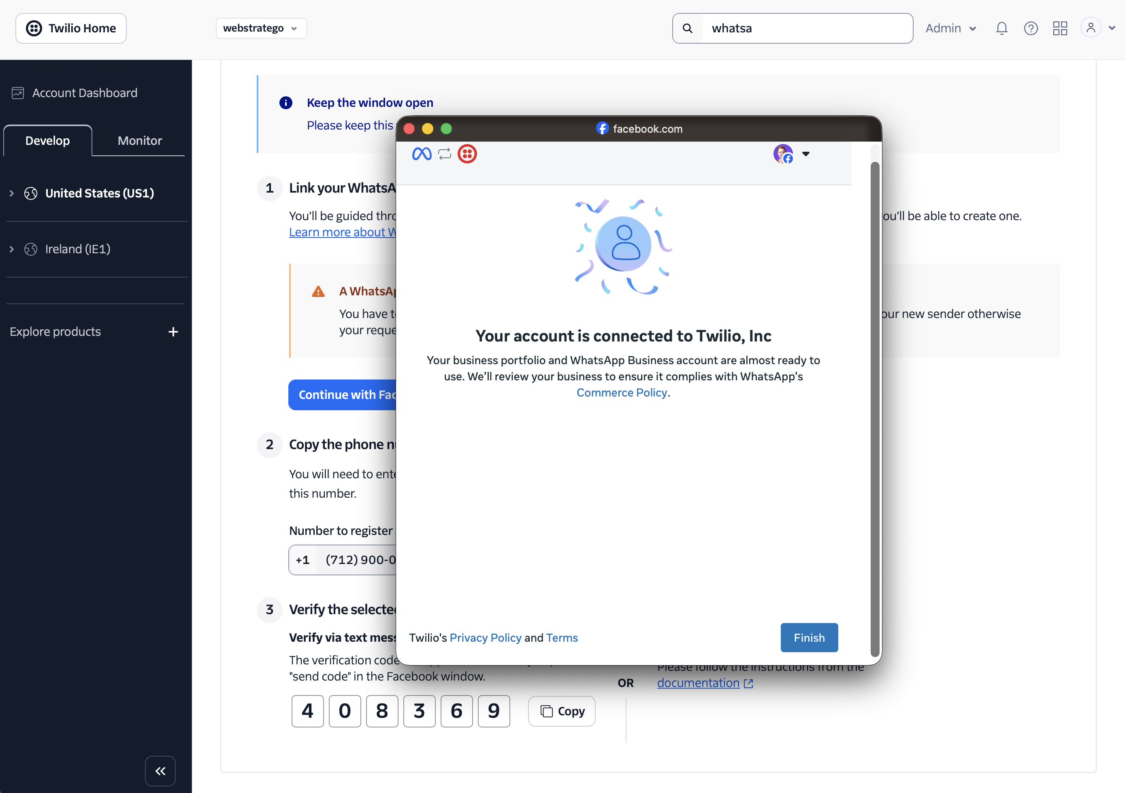Click the external link icon beside documentation

pyautogui.click(x=748, y=683)
